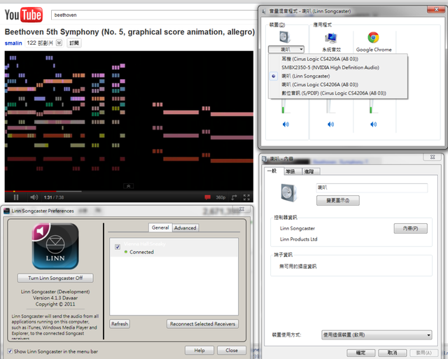Click the 系統音效 system sounds icon
448x359 pixels.
[x=331, y=38]
